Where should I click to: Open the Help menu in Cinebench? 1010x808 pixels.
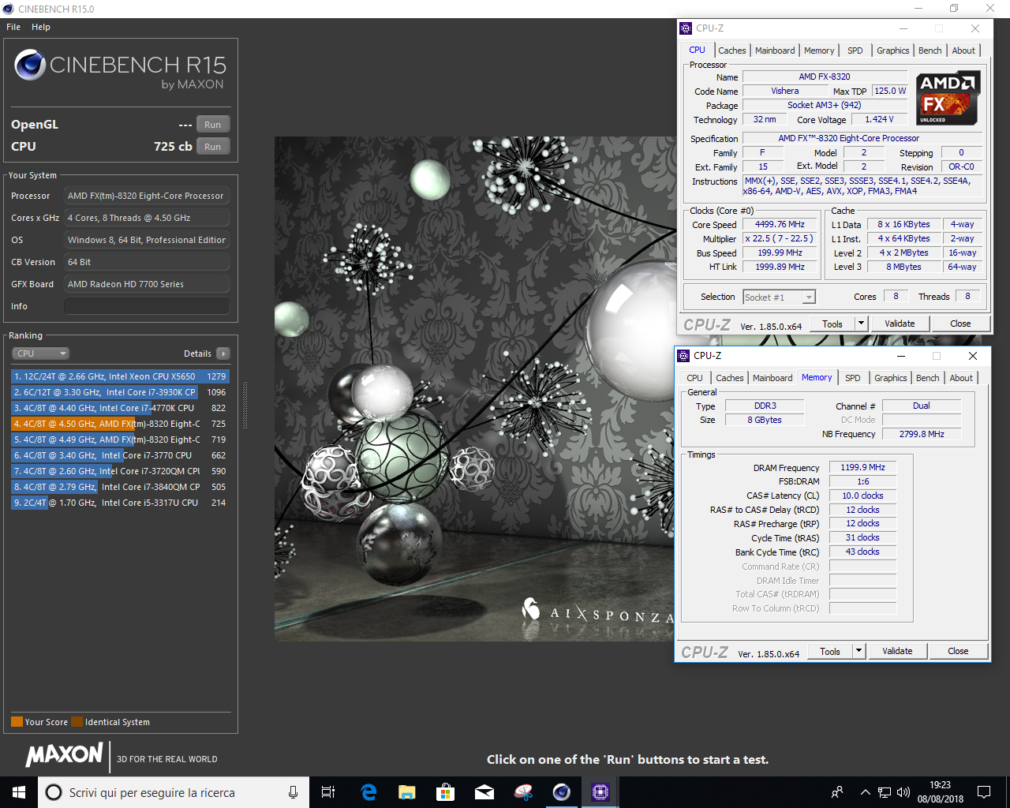click(x=41, y=27)
